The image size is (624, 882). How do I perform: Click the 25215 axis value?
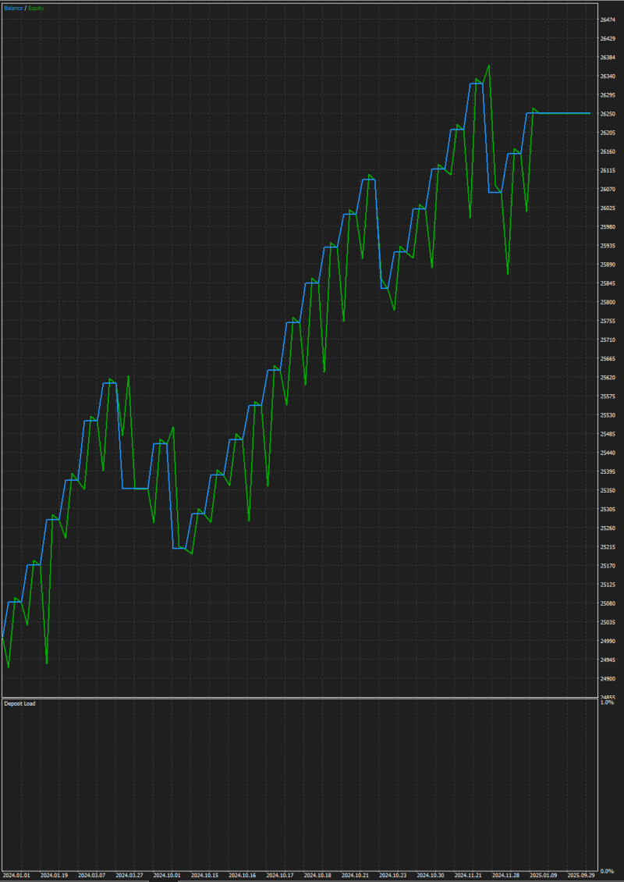point(607,546)
